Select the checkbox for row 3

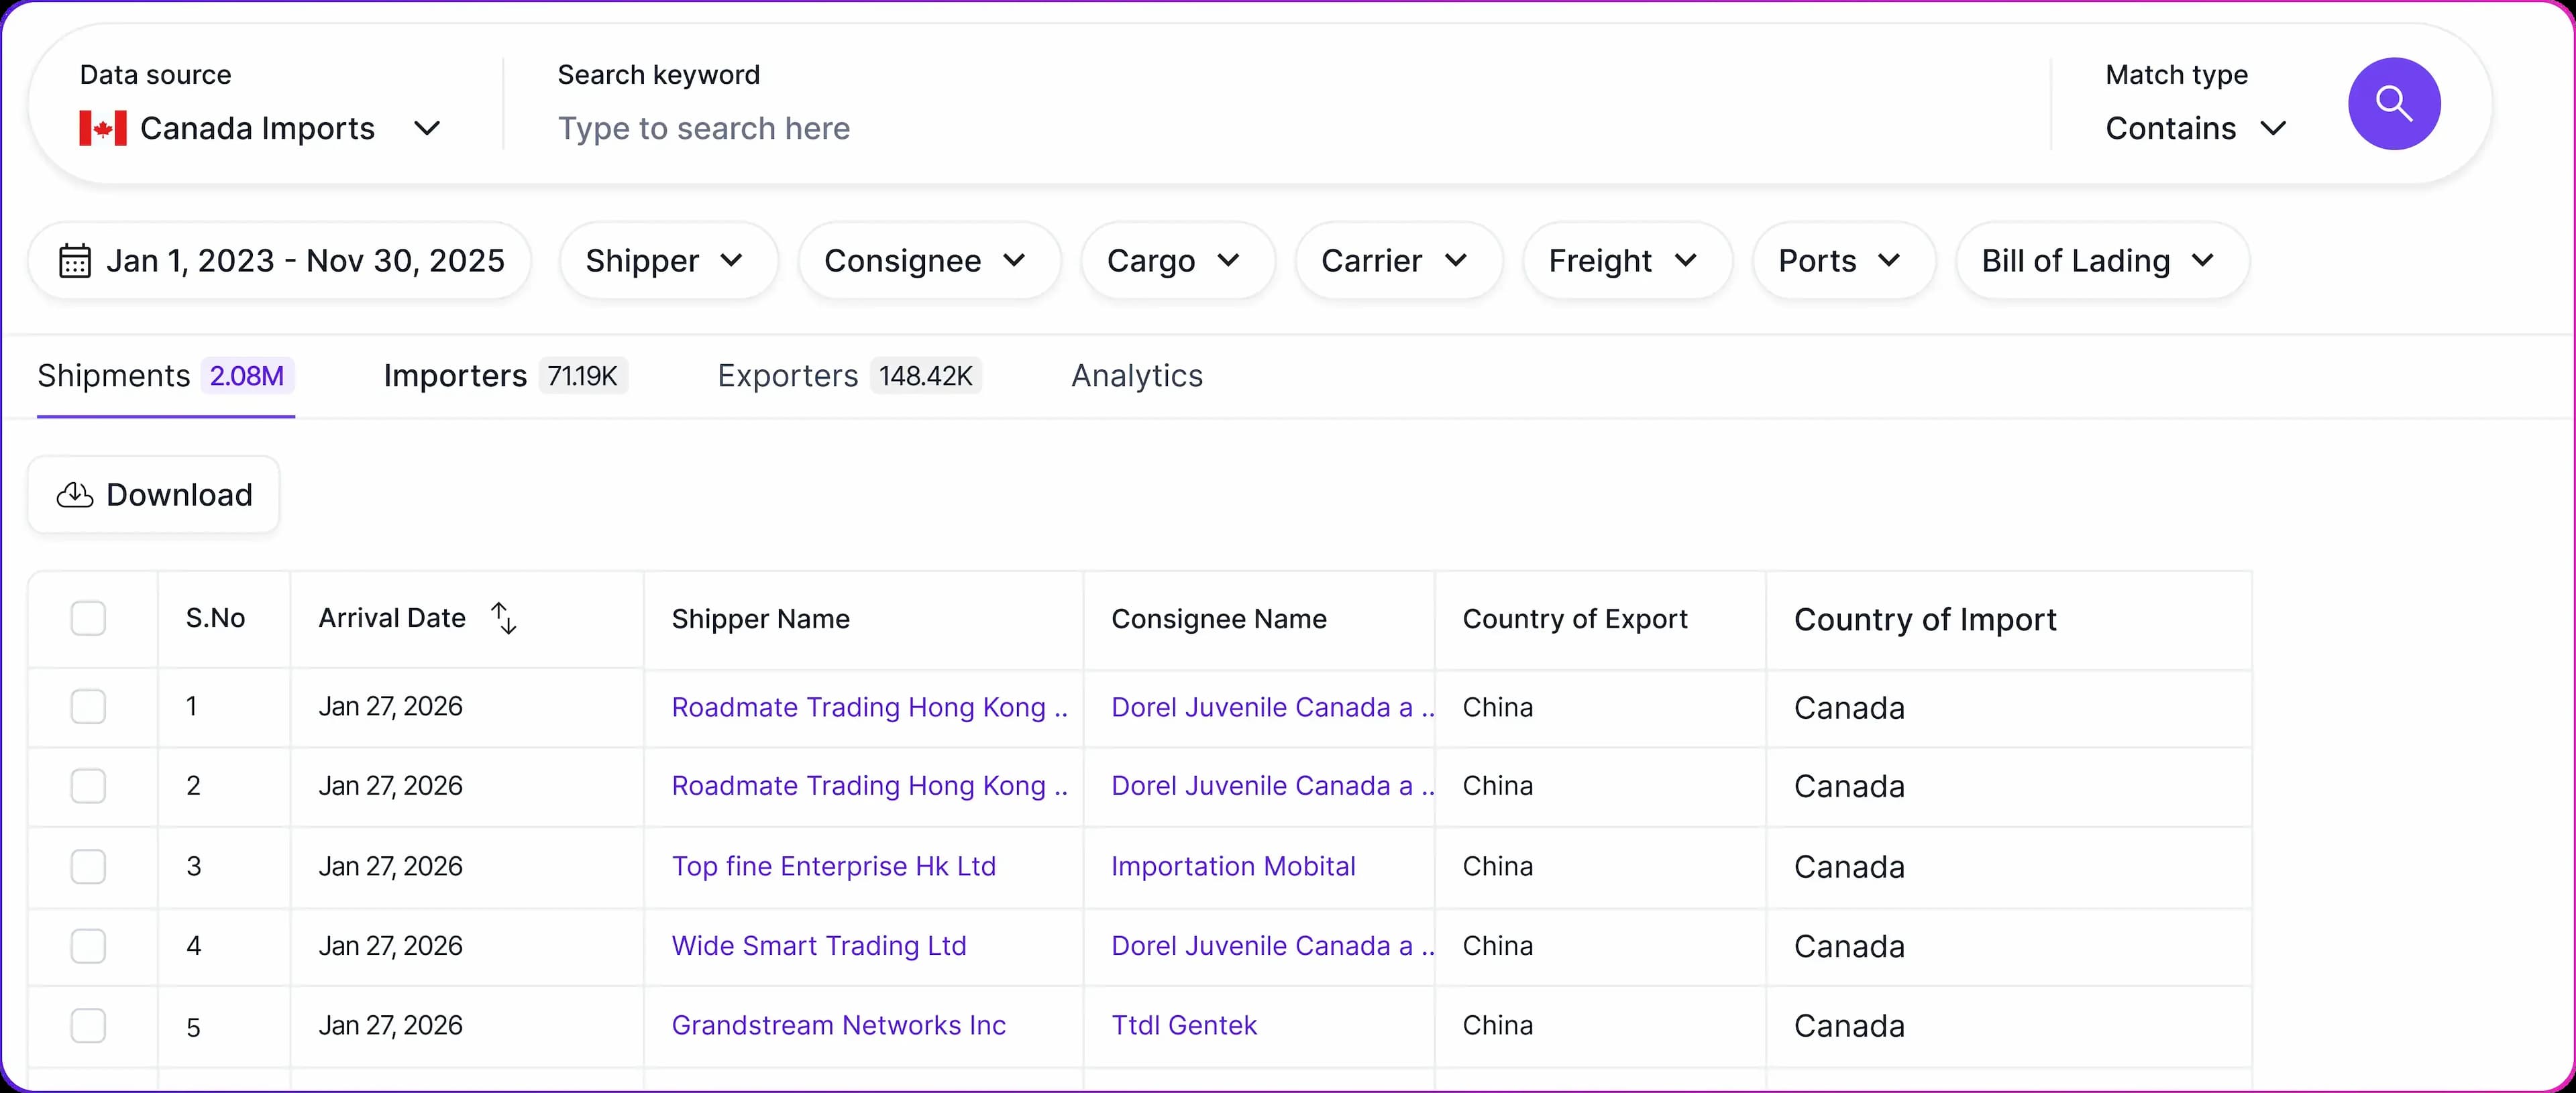(88, 866)
